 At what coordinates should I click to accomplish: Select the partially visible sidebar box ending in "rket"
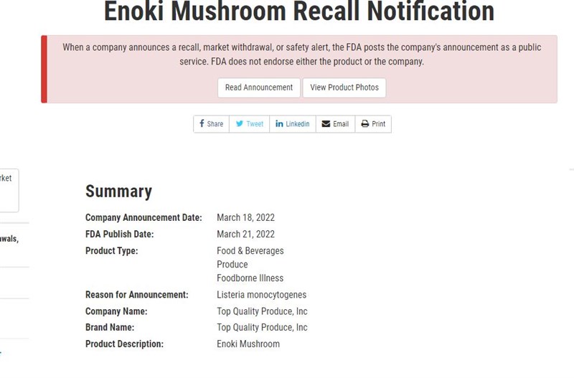(x=7, y=189)
